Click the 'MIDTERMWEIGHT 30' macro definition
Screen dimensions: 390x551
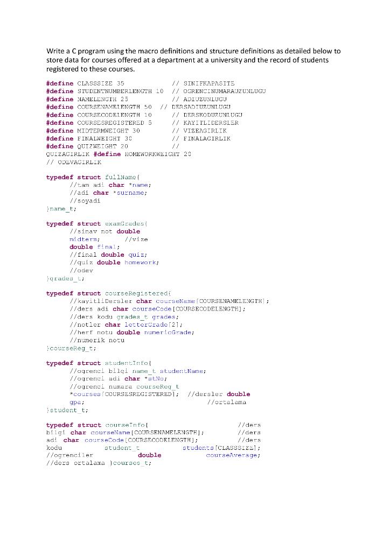[108, 130]
